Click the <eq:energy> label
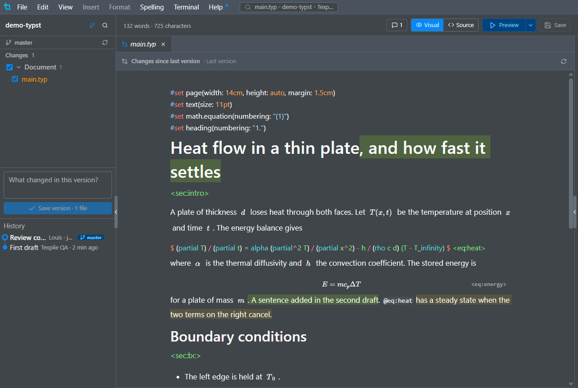The height and width of the screenshot is (388, 578). point(489,284)
